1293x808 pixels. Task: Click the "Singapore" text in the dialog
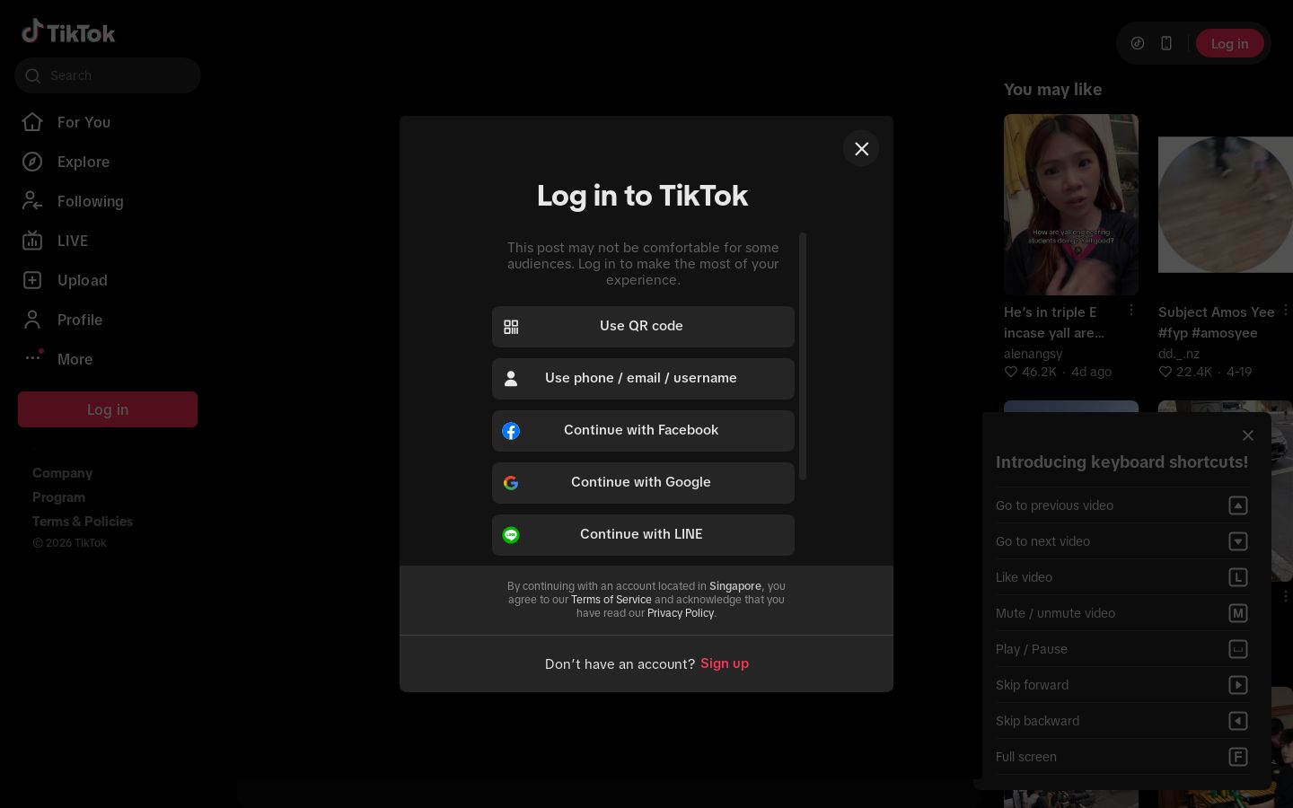pyautogui.click(x=735, y=586)
